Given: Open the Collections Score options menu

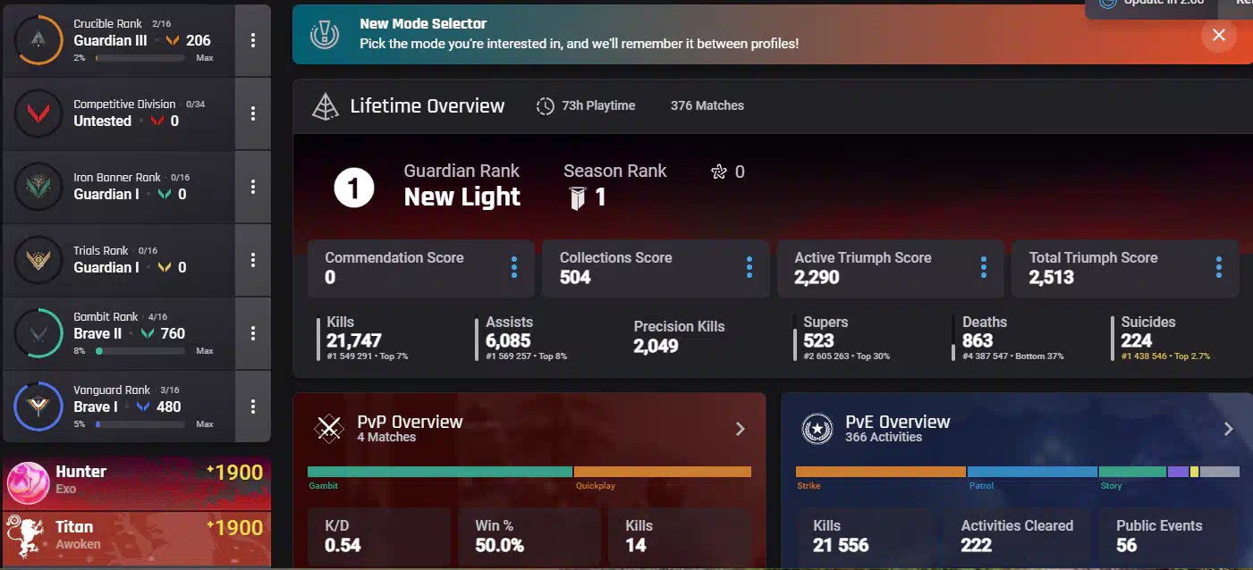Looking at the screenshot, I should 749,267.
